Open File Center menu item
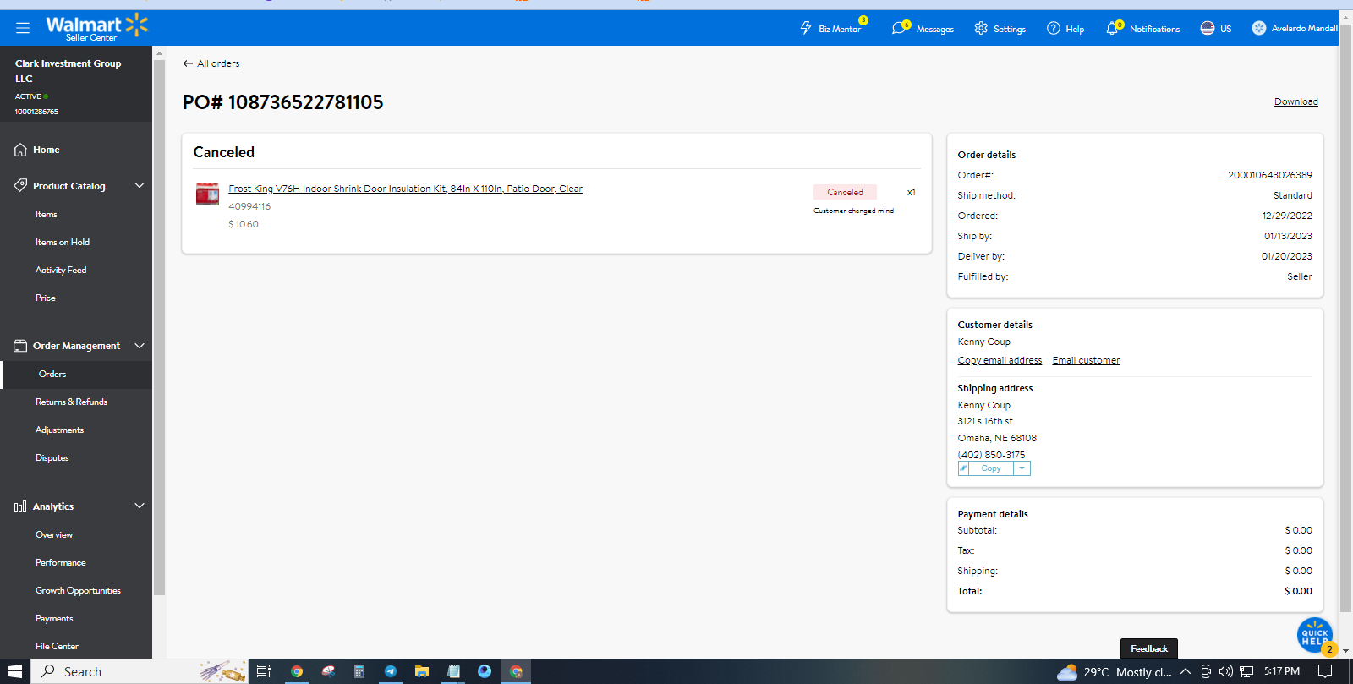Viewport: 1353px width, 684px height. coord(57,647)
